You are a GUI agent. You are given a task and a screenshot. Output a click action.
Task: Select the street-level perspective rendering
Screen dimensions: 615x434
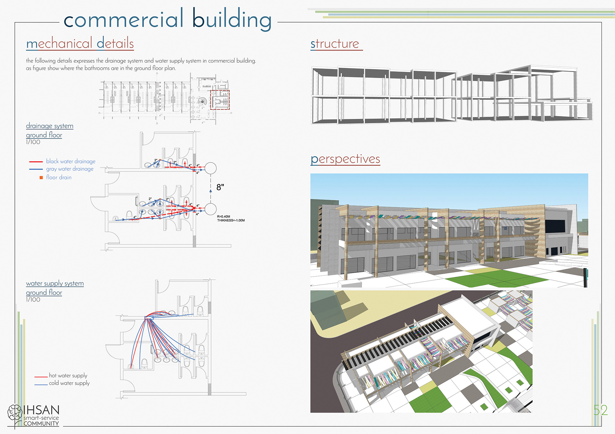[x=449, y=230]
